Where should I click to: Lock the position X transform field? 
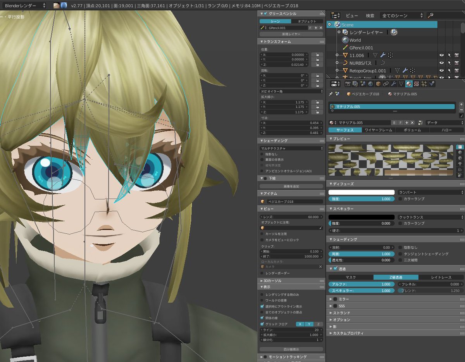[x=317, y=55]
